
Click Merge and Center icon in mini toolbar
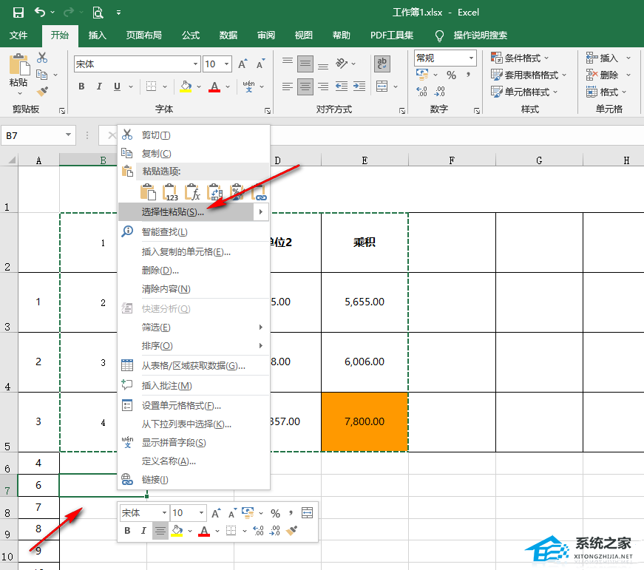click(x=308, y=512)
